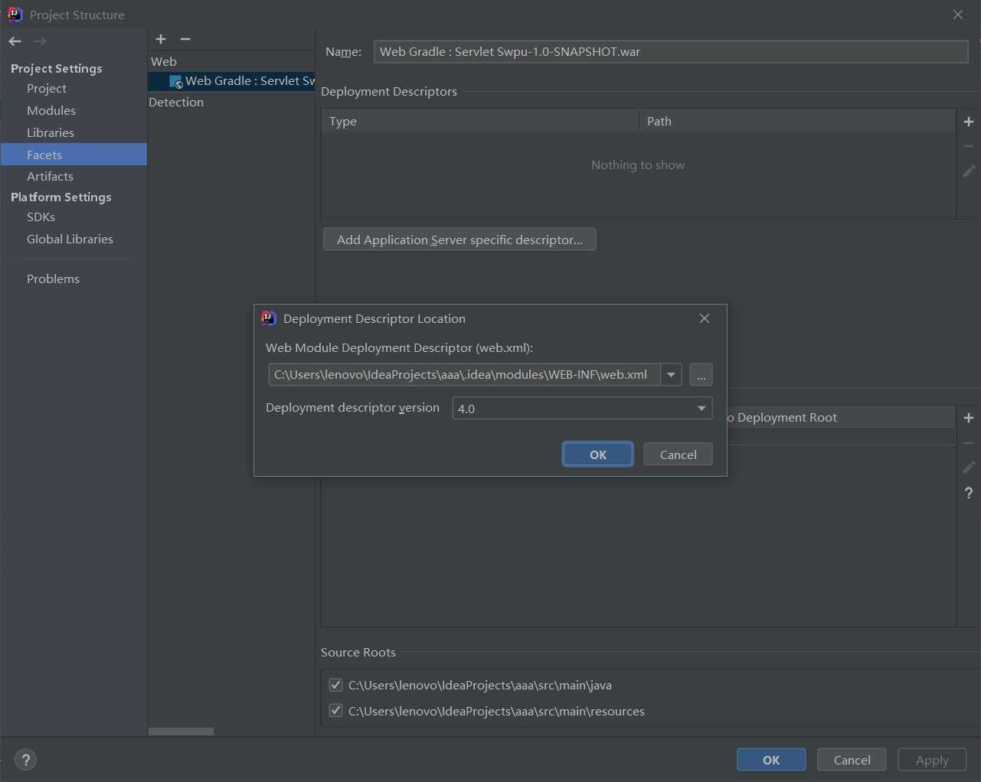Add a deployment descriptor using the plus icon
981x782 pixels.
tap(969, 122)
